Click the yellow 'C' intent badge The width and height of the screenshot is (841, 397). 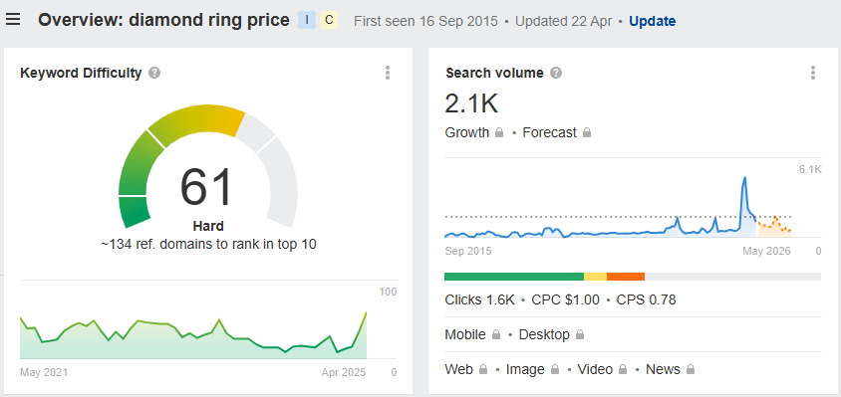pos(329,20)
